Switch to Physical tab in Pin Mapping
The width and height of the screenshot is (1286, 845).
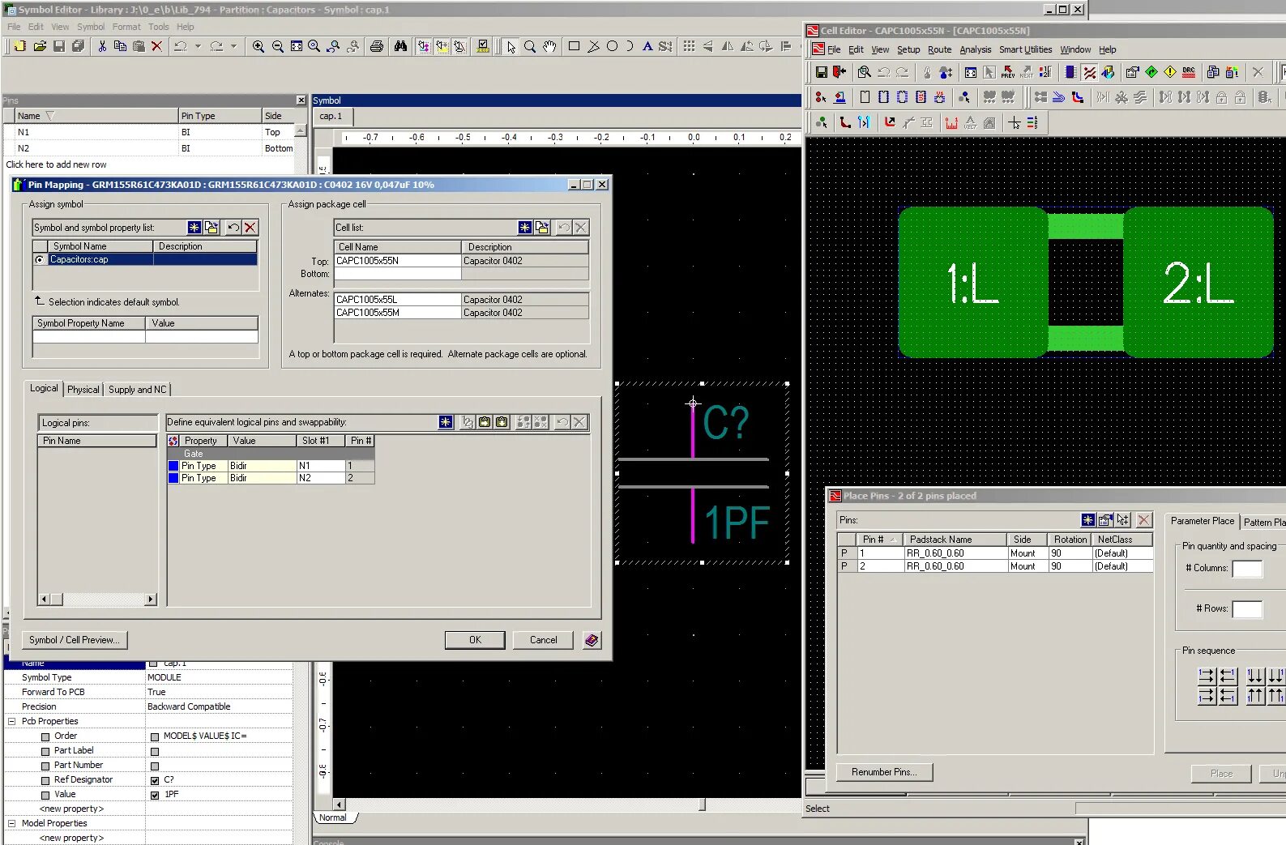(x=83, y=390)
